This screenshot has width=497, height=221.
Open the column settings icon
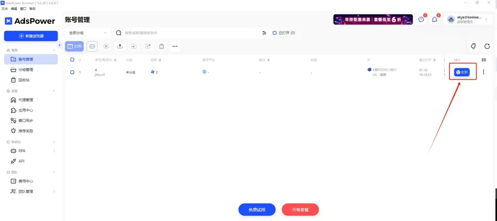484,60
